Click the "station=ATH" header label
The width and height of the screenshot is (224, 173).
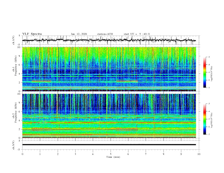pyautogui.click(x=105, y=34)
